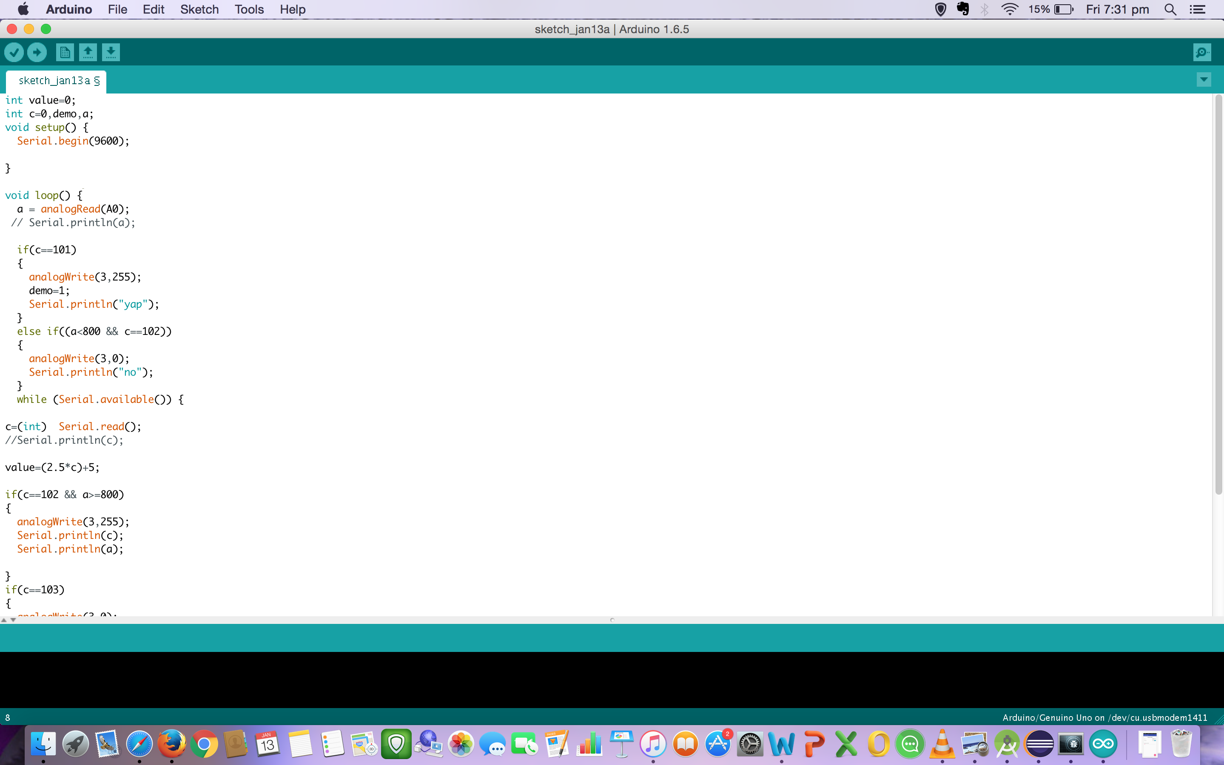The image size is (1224, 765).
Task: Save the sketch with the down-arrow icon
Action: coord(111,52)
